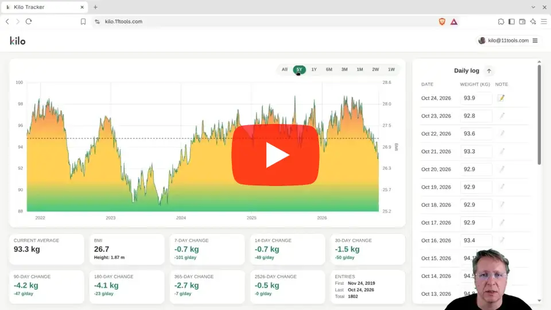Click the browser forward arrow
551x310 pixels.
[18, 21]
